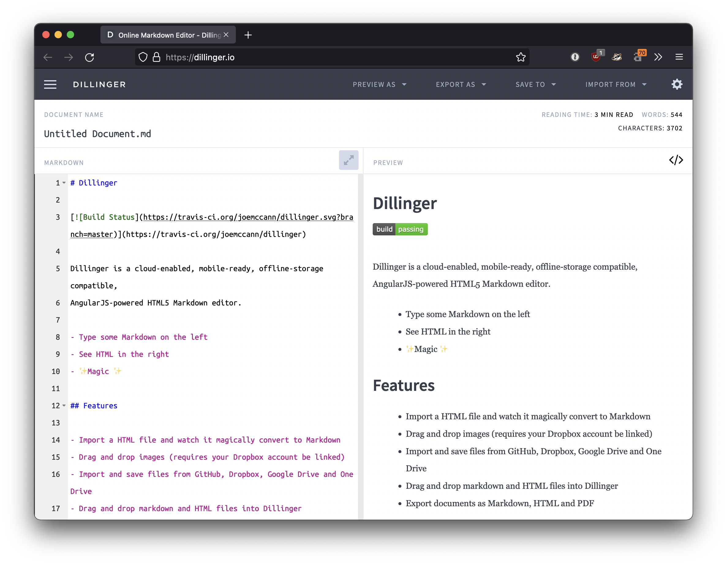Open the IMPORT FROM menu
This screenshot has height=565, width=727.
click(x=616, y=84)
